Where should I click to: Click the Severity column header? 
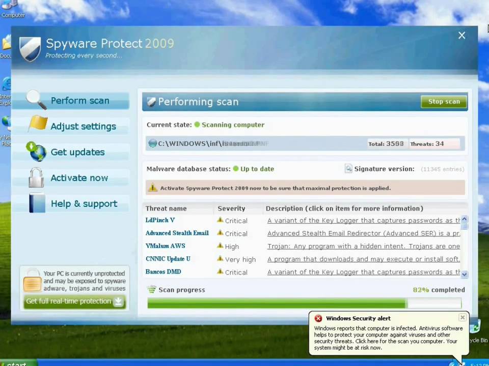[231, 208]
